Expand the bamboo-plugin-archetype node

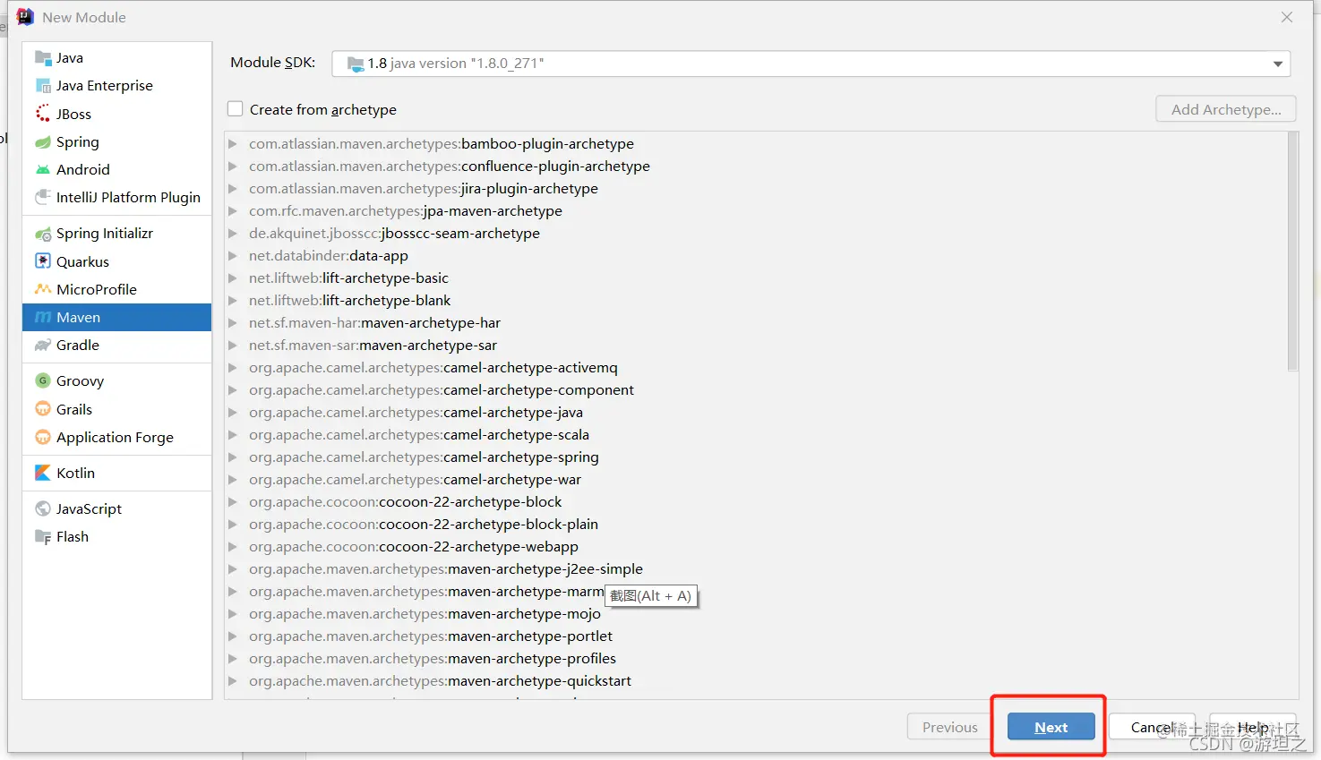coord(233,144)
